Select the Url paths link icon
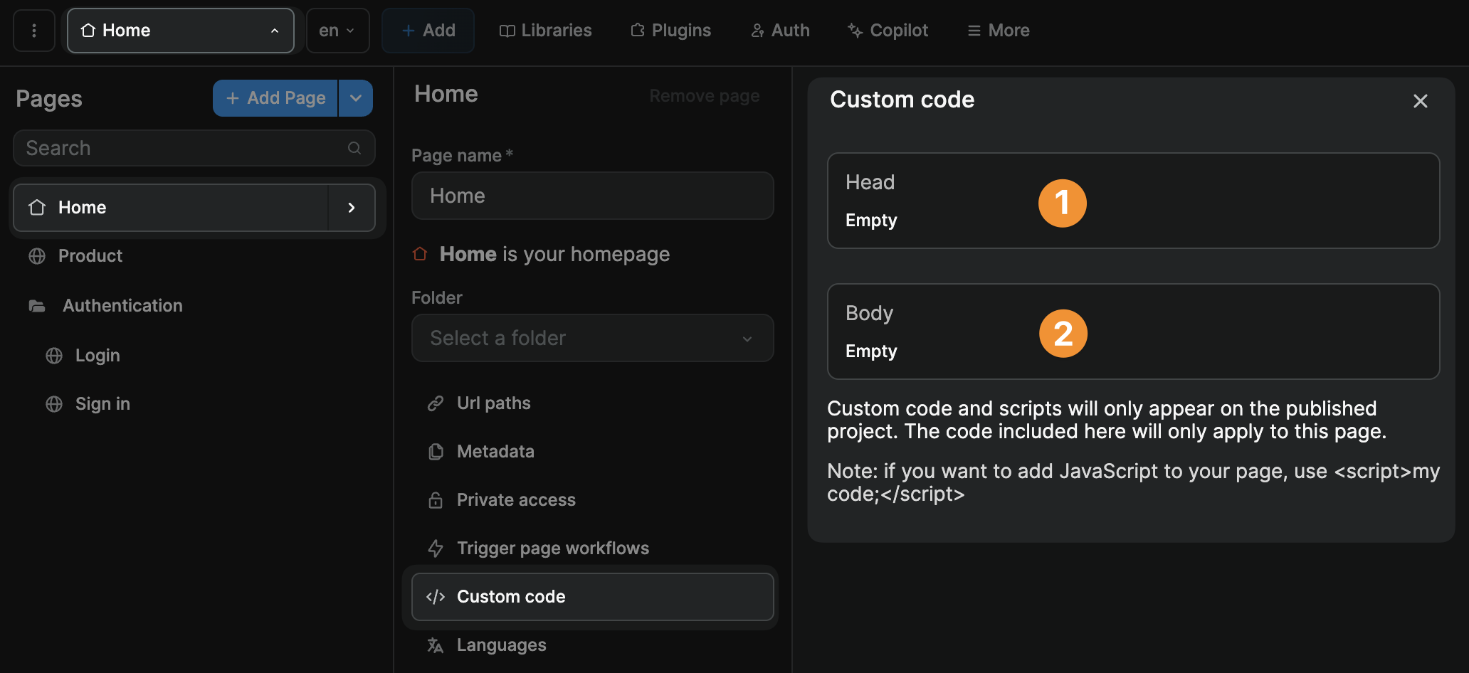 (436, 403)
